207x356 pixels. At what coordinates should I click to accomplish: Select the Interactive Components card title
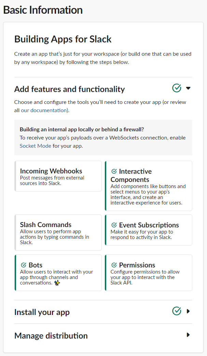pos(131,175)
